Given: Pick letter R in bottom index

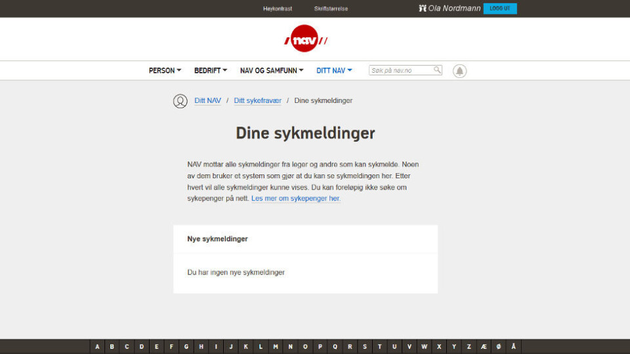Looking at the screenshot, I should tap(350, 346).
